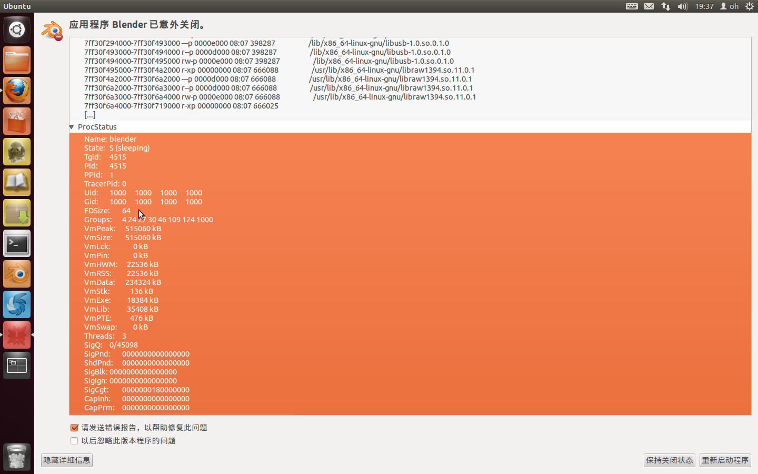Open the system gear session menu
Viewport: 758px width, 474px height.
coord(750,6)
